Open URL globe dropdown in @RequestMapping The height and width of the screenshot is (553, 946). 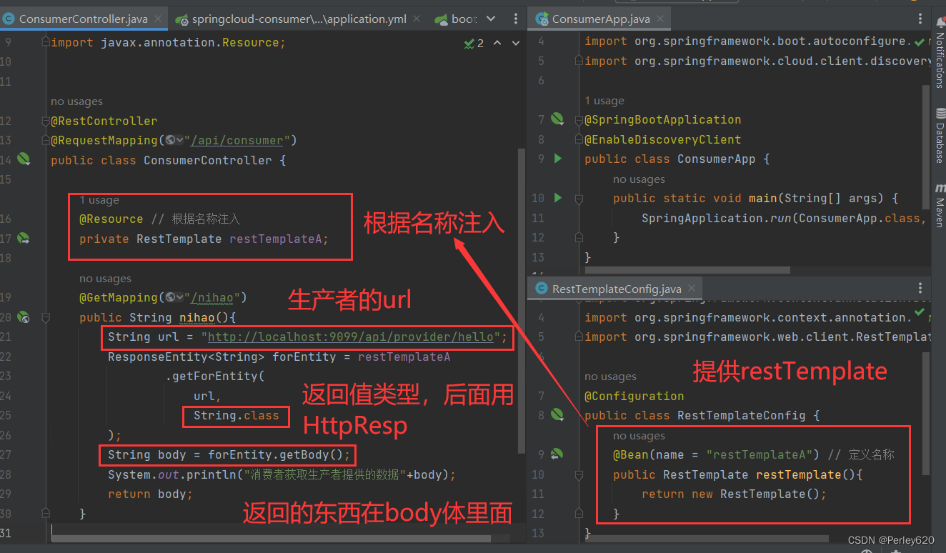pyautogui.click(x=173, y=140)
